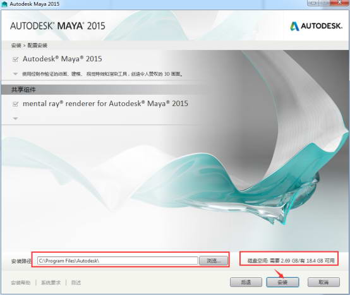Cancel setup with the 取消 button
The width and height of the screenshot is (350, 295).
pos(323,282)
